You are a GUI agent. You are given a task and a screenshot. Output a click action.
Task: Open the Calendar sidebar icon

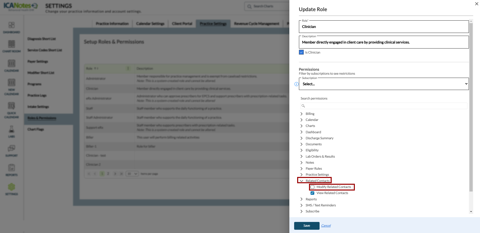[12, 64]
